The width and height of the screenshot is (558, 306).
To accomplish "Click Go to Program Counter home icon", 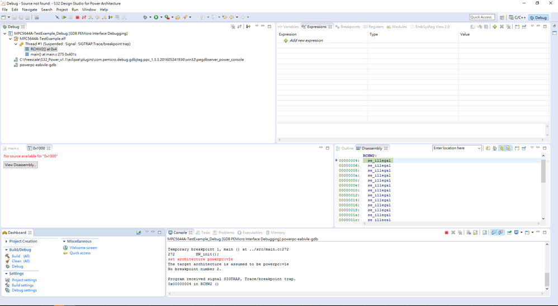I will pyautogui.click(x=495, y=148).
